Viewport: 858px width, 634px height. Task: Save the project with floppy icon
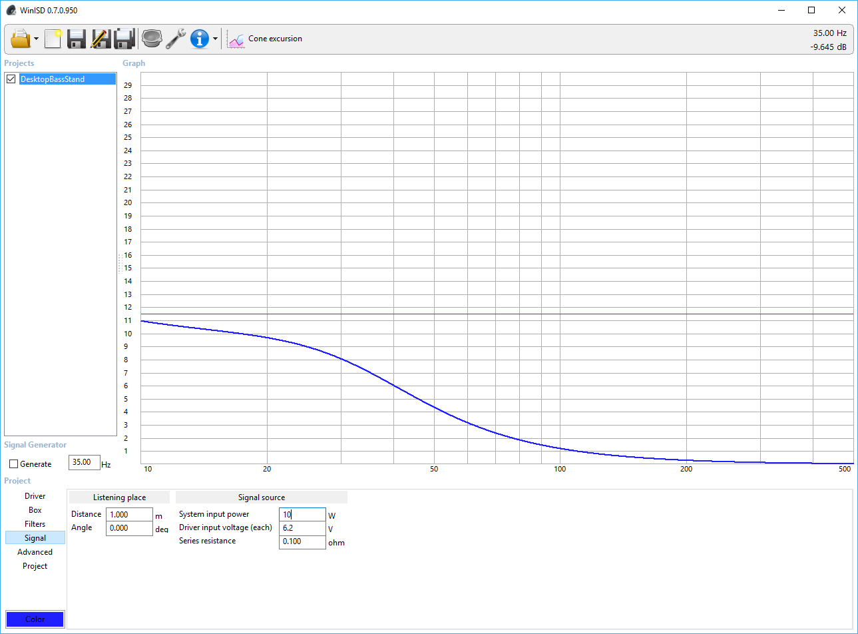[77, 39]
